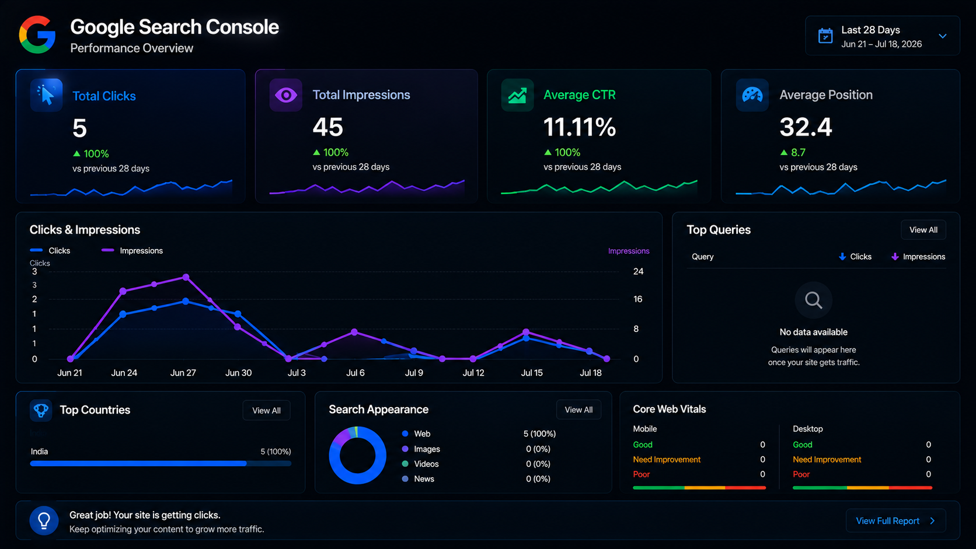Toggle the Web legend item
This screenshot has width=976, height=549.
point(416,434)
